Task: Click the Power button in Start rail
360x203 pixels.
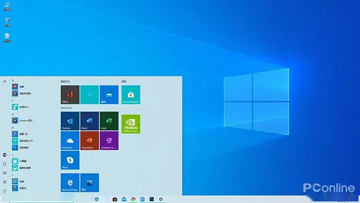Action: click(x=5, y=191)
